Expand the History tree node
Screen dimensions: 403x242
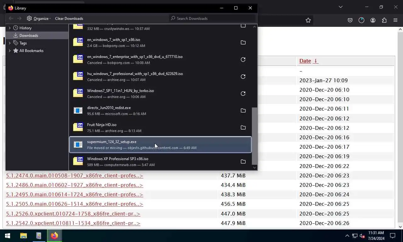click(x=9, y=28)
